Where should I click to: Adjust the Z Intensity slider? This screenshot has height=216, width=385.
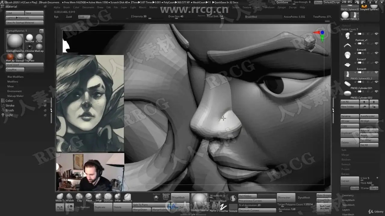click(x=146, y=17)
